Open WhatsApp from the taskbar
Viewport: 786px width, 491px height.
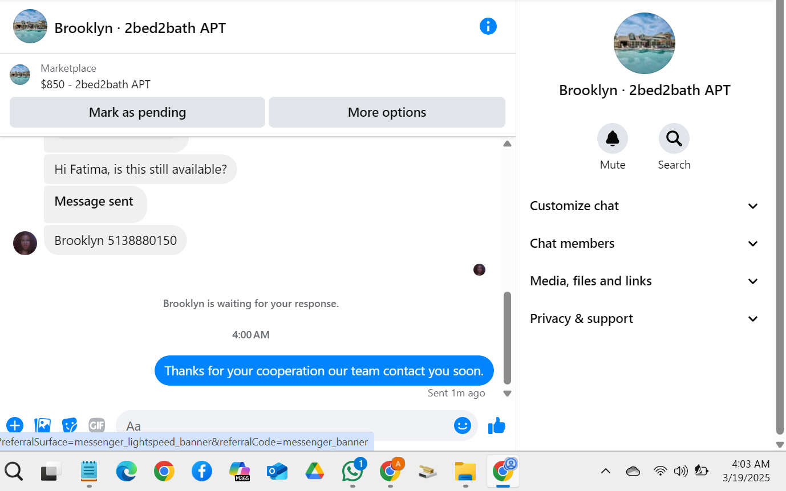point(353,471)
